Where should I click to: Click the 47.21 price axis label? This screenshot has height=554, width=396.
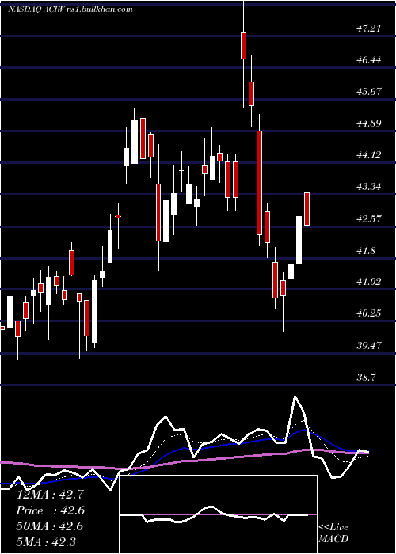(369, 28)
